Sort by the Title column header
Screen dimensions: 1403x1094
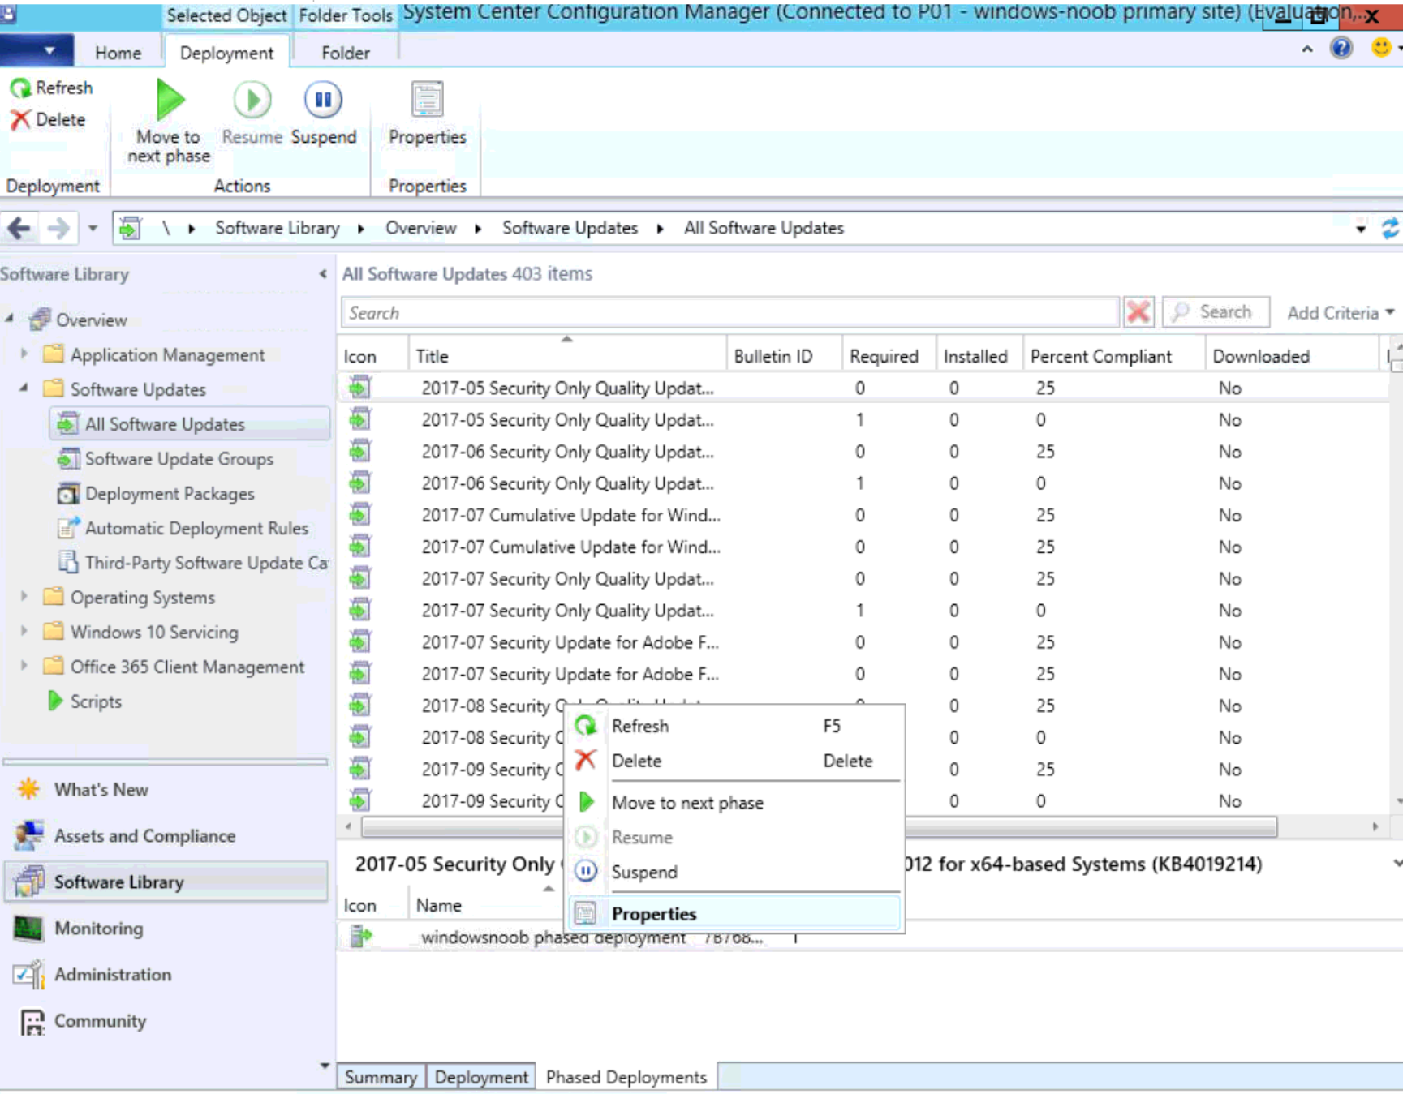coord(566,356)
